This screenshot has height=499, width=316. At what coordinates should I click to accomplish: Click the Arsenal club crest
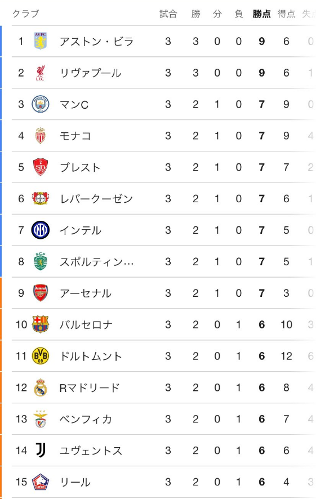(x=41, y=293)
